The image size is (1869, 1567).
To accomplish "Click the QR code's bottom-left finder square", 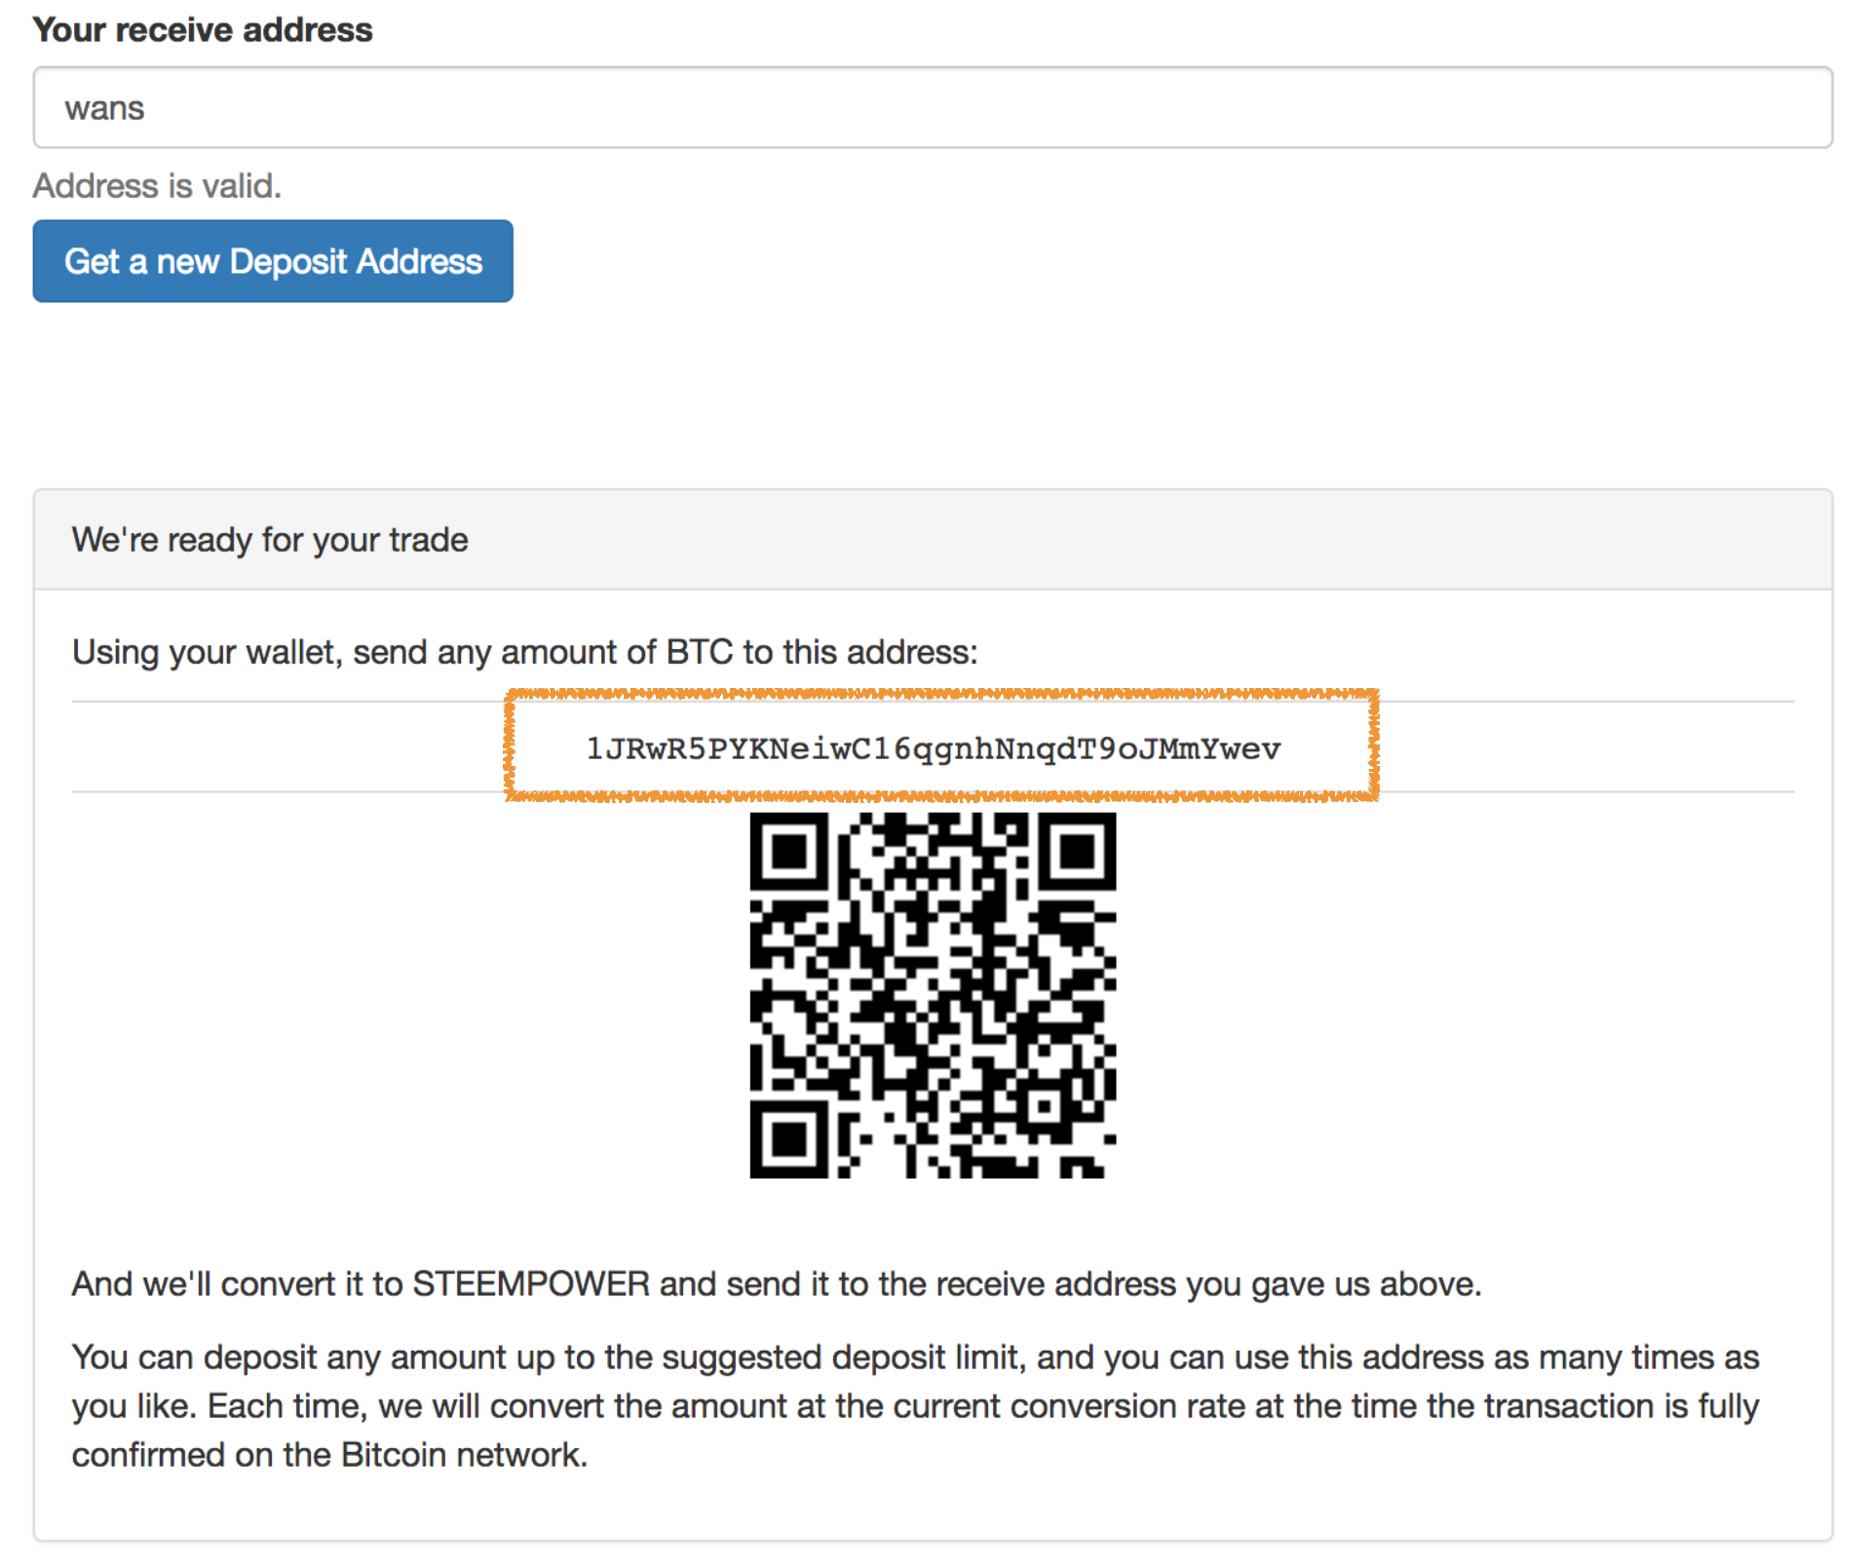I will 788,1139.
